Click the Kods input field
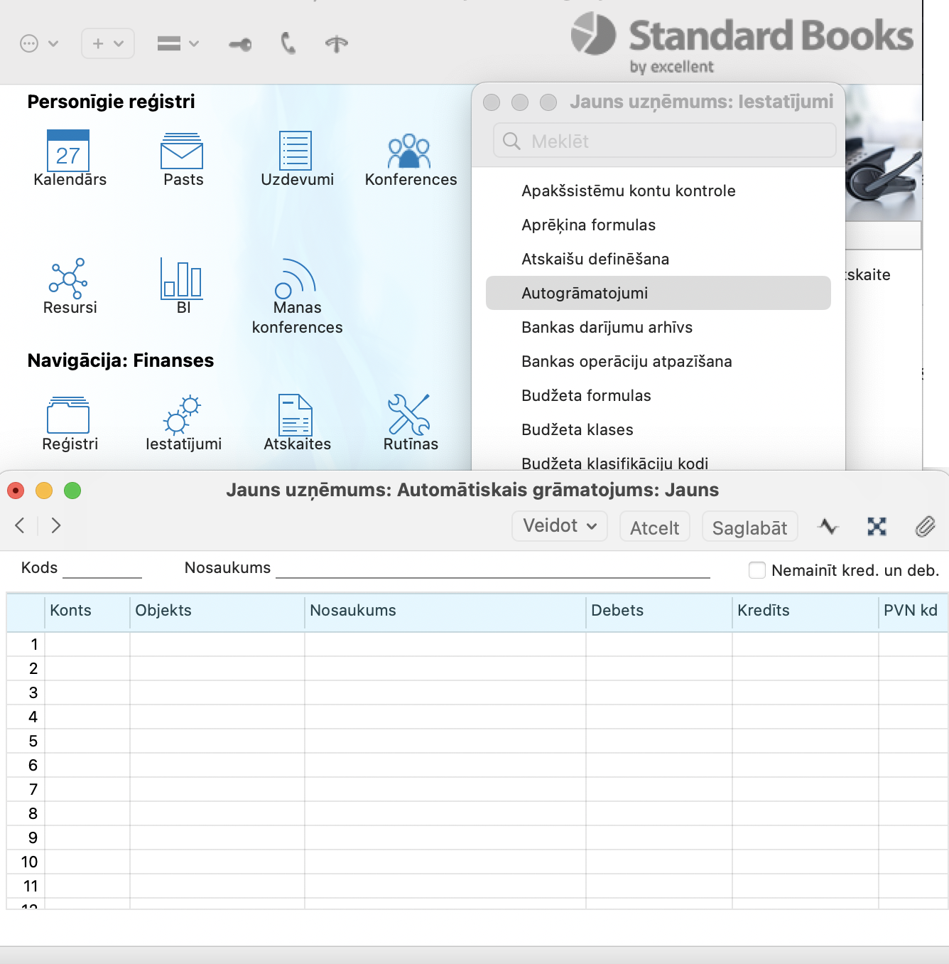The width and height of the screenshot is (949, 964). click(x=102, y=568)
